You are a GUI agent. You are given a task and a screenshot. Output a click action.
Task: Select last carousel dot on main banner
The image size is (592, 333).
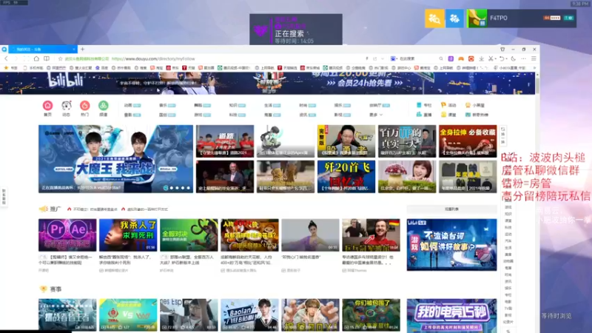click(189, 188)
